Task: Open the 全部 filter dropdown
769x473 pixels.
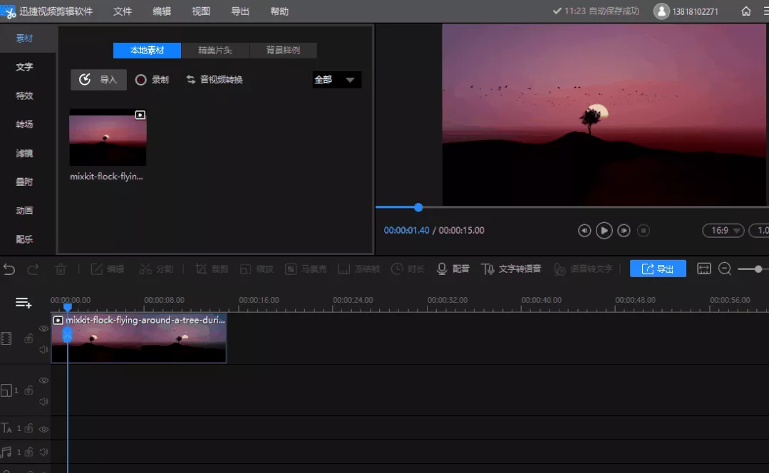Action: pos(337,80)
